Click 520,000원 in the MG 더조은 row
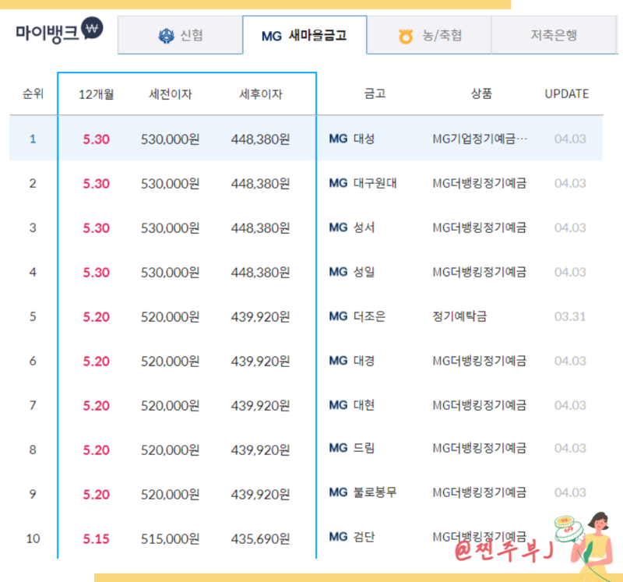The height and width of the screenshot is (582, 623). (x=171, y=317)
